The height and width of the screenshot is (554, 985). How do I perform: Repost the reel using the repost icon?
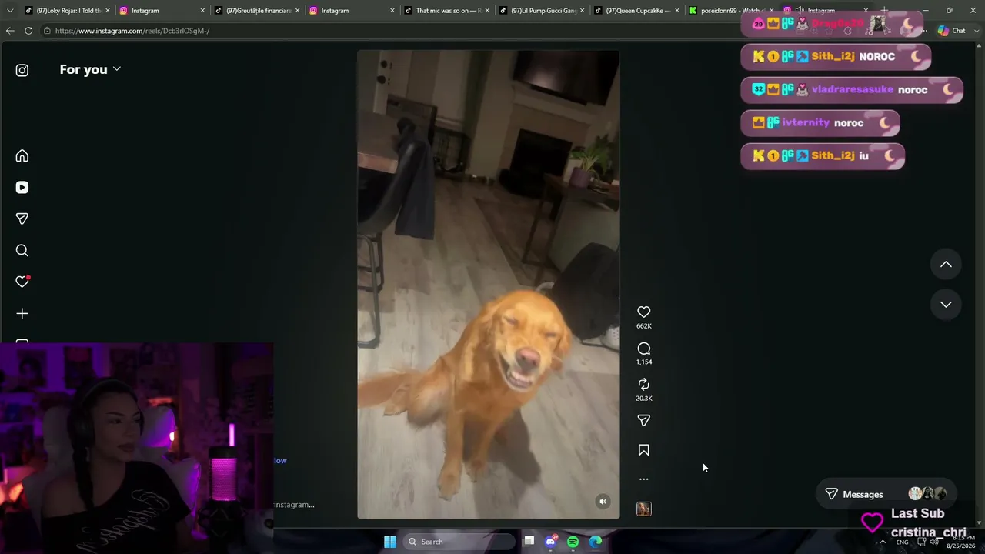coord(644,384)
